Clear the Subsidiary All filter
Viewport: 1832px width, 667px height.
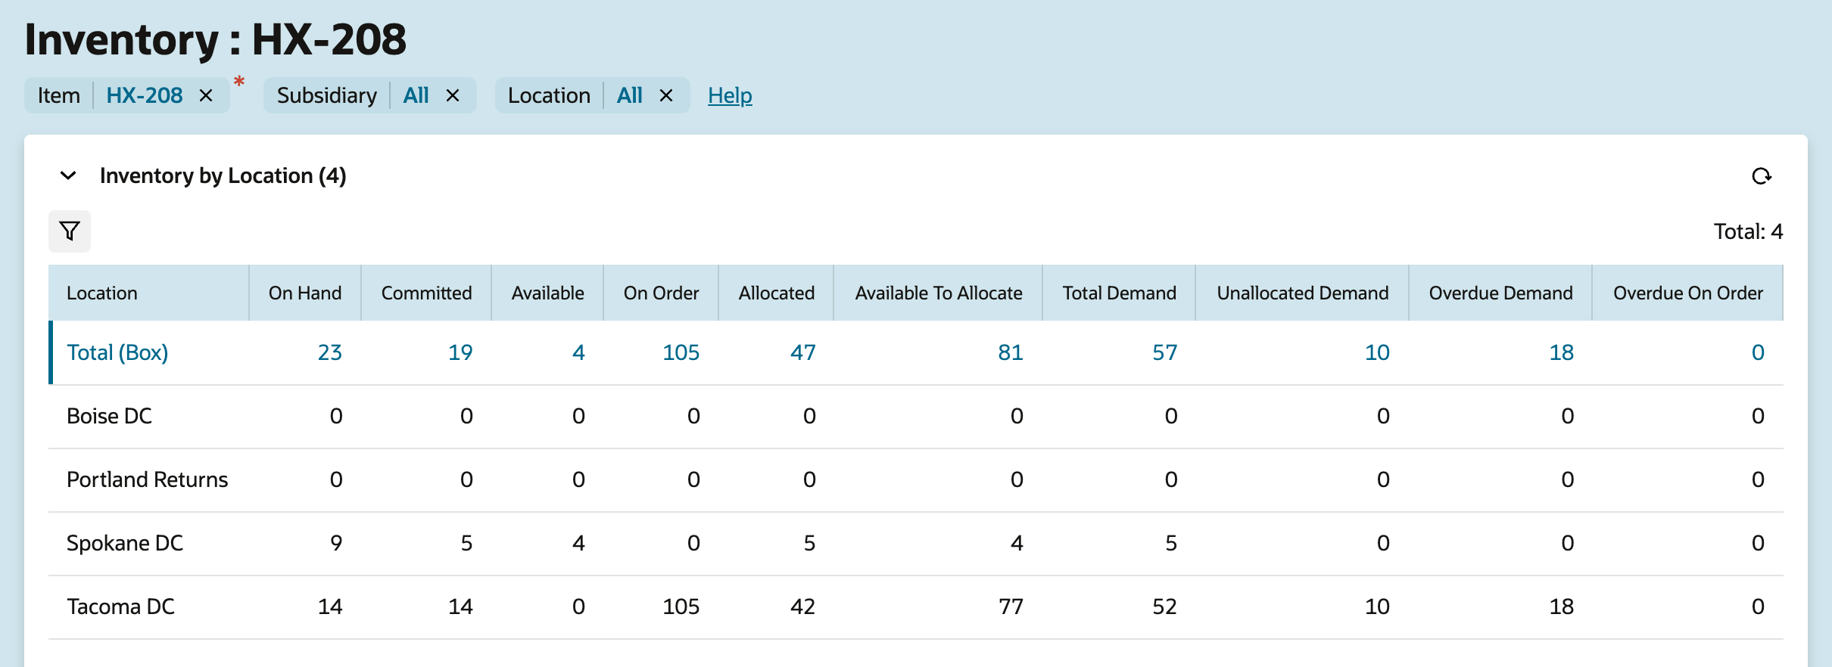click(x=453, y=96)
